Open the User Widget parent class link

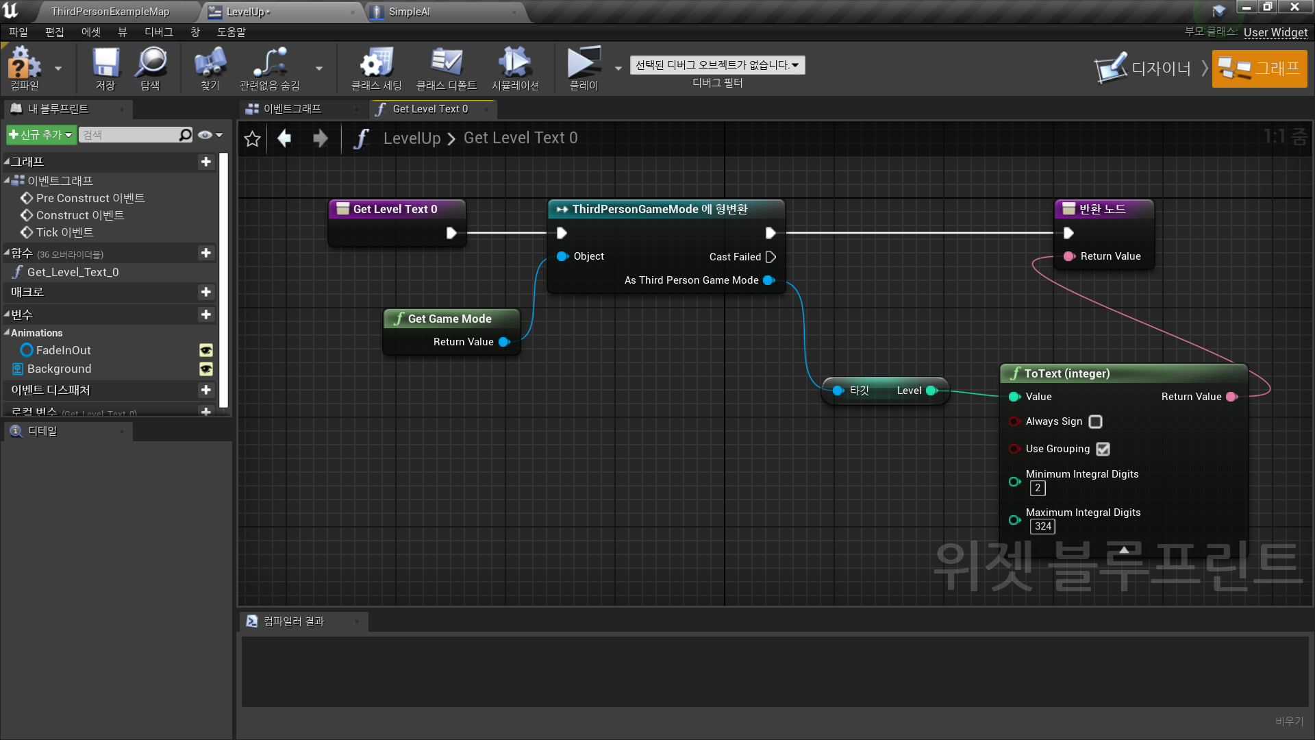pyautogui.click(x=1275, y=32)
